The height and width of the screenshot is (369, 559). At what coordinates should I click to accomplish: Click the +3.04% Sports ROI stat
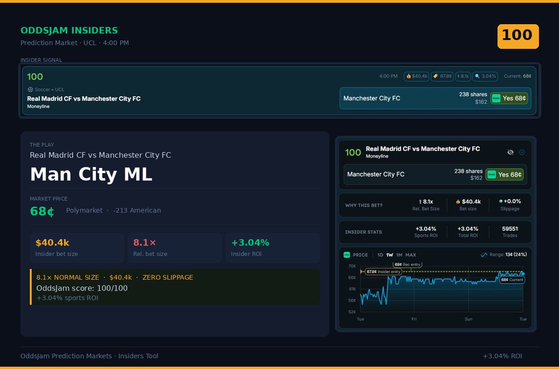coord(426,232)
